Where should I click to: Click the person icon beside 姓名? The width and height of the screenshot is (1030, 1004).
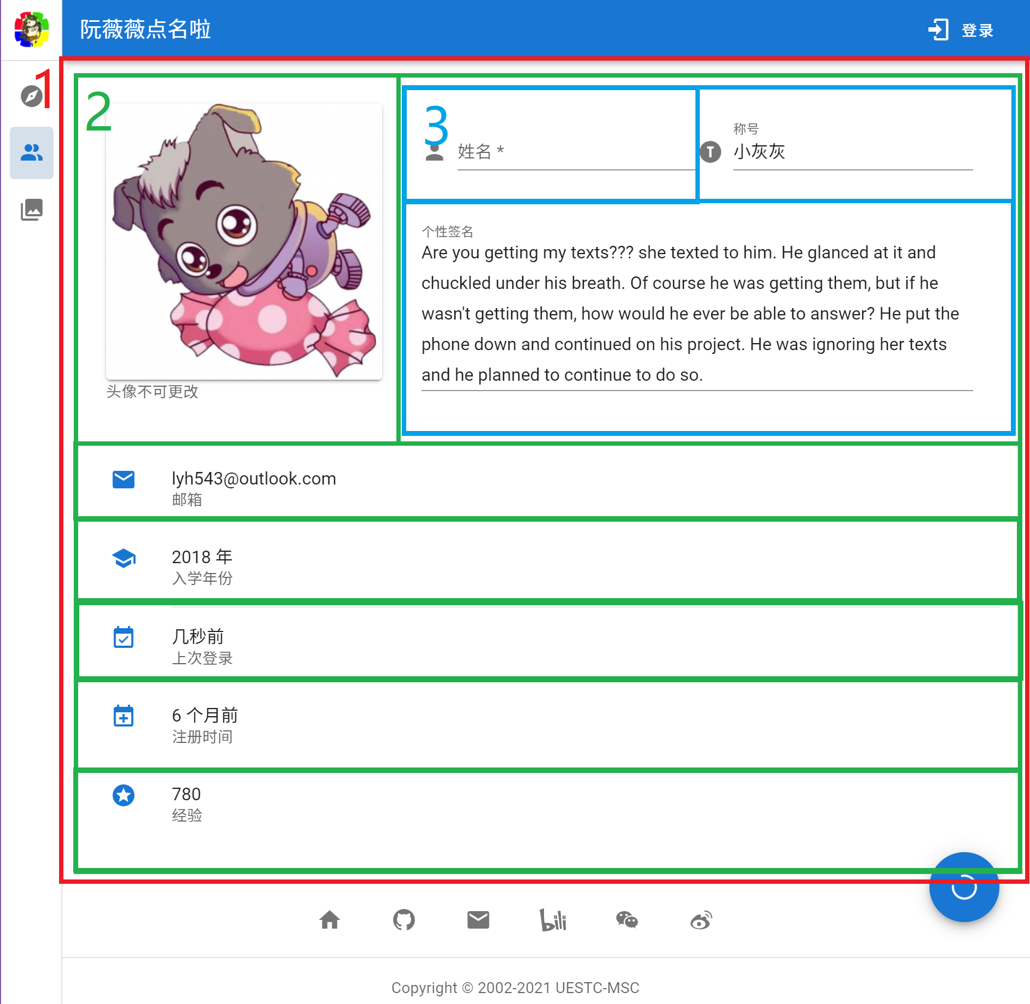click(x=435, y=152)
